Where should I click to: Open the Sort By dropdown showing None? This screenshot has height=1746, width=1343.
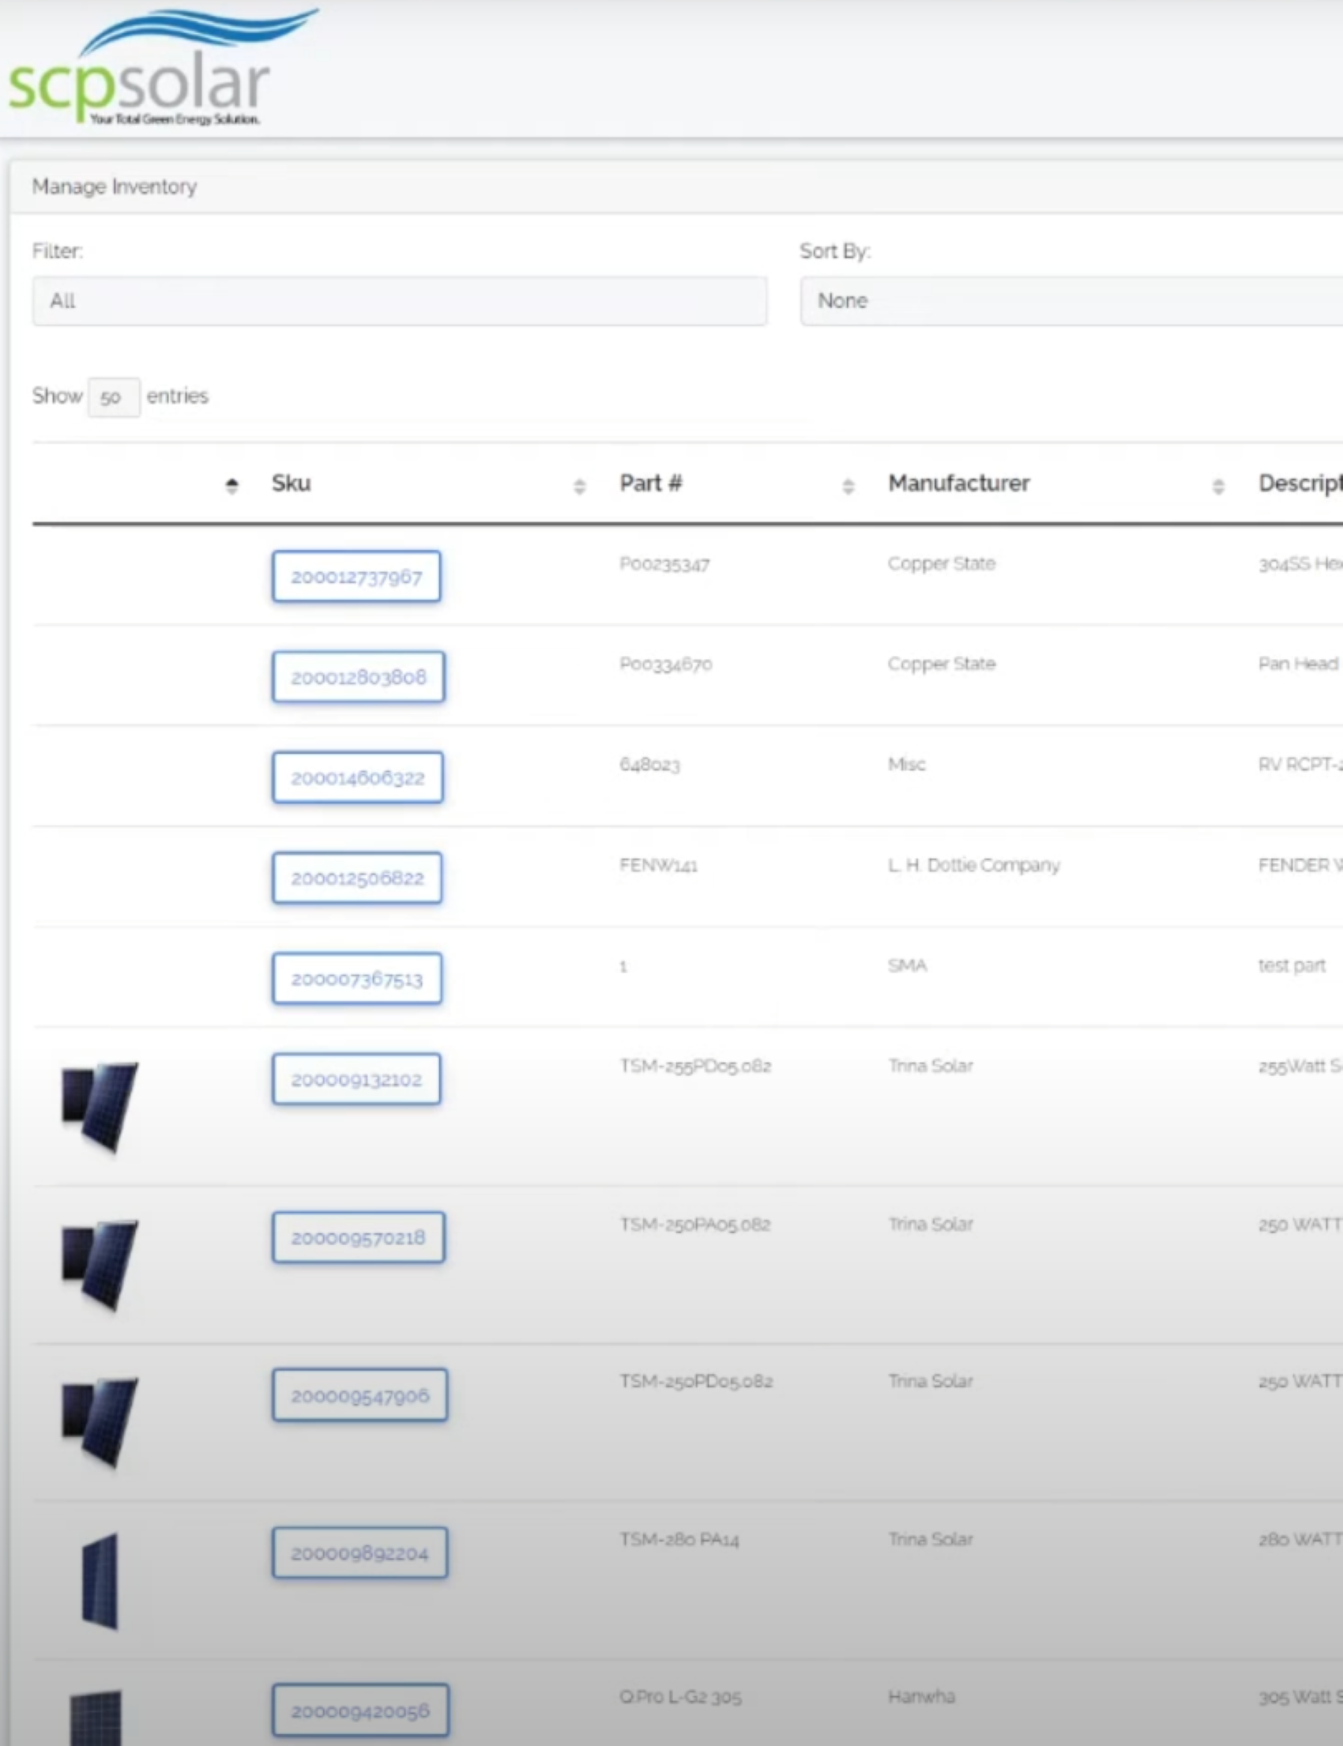click(1071, 301)
